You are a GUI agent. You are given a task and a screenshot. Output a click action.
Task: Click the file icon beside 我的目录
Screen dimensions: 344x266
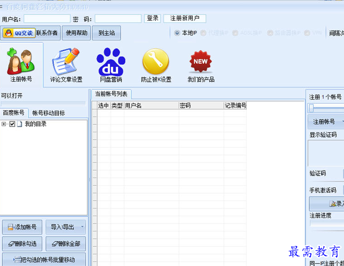click(20, 124)
